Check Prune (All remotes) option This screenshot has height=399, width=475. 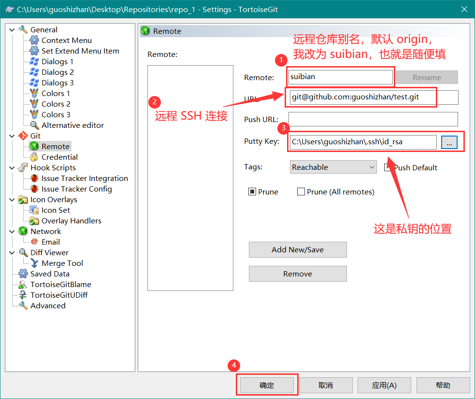point(301,192)
